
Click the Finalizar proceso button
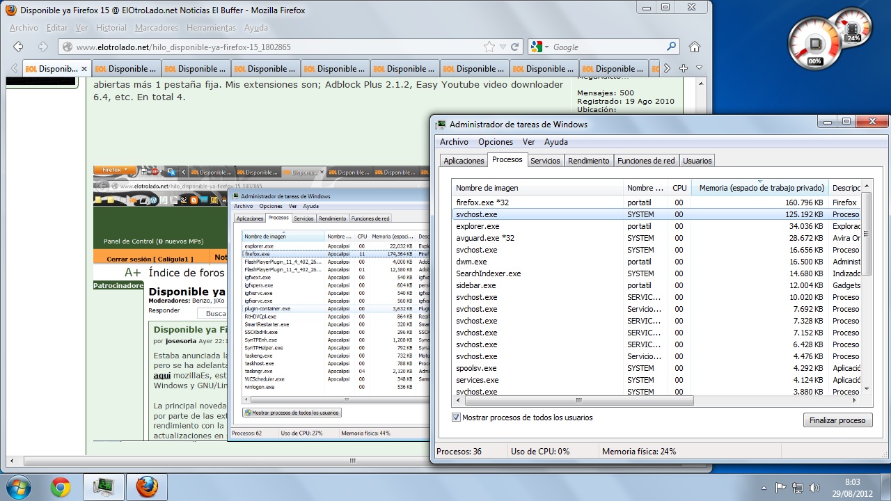pyautogui.click(x=837, y=420)
